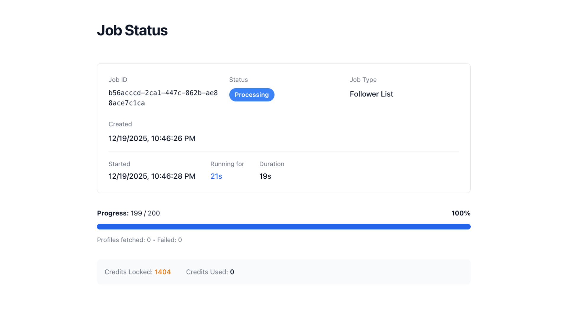Click the Created timestamp value
Viewport: 568px width, 319px height.
click(x=152, y=139)
